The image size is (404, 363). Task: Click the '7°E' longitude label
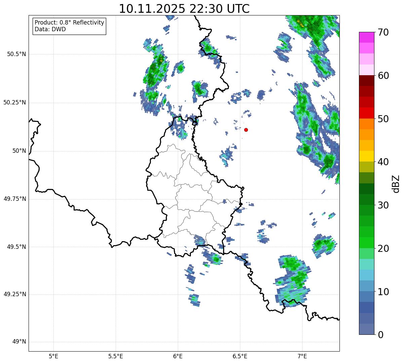click(302, 356)
